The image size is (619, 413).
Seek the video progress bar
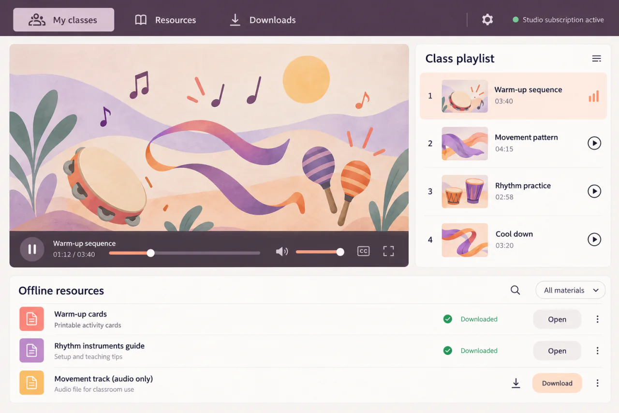pos(185,253)
